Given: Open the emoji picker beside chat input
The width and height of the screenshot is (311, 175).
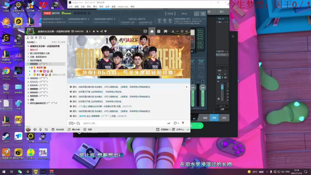Looking at the screenshot, I should 79,123.
